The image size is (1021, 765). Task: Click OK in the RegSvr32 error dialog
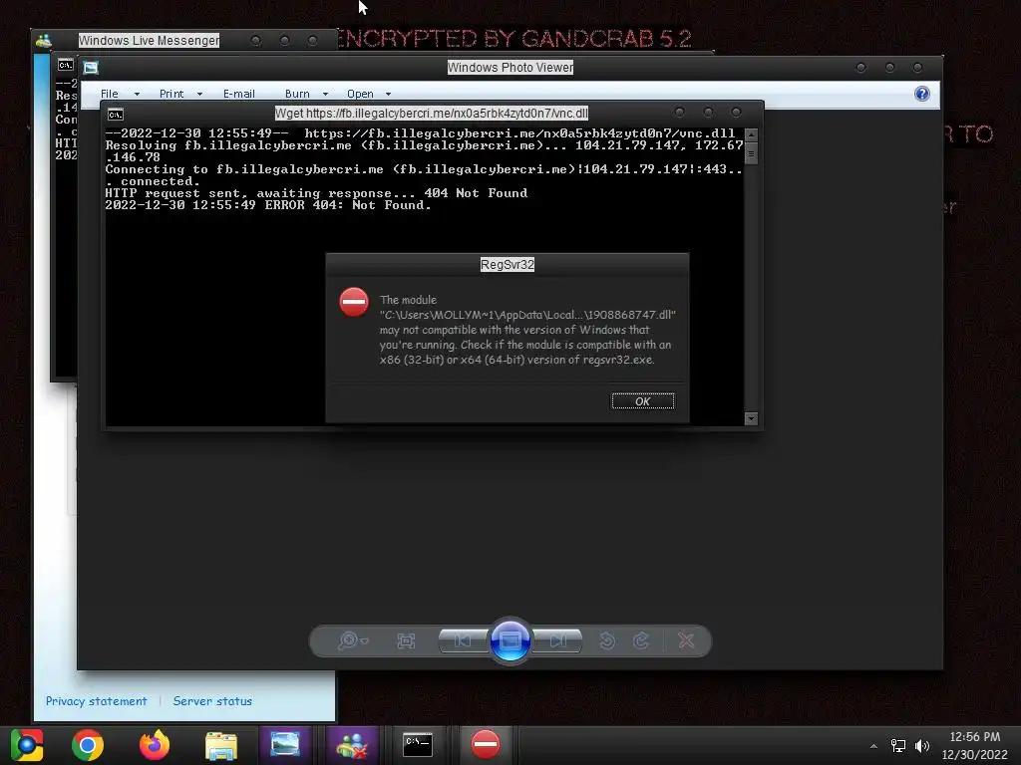pyautogui.click(x=643, y=401)
